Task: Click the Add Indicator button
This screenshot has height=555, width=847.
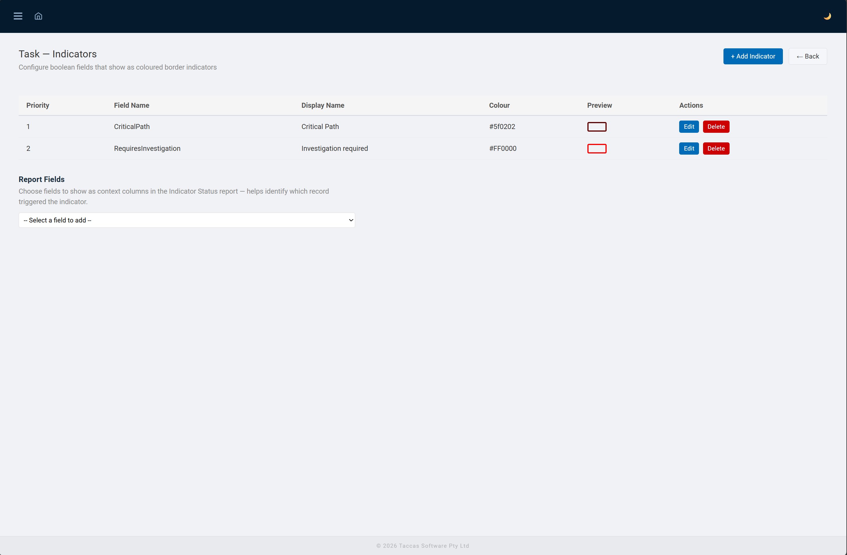Action: click(753, 56)
